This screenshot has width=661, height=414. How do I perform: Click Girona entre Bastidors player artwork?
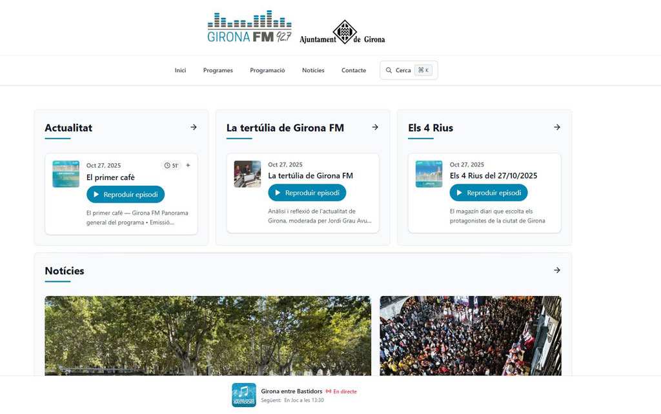click(244, 395)
